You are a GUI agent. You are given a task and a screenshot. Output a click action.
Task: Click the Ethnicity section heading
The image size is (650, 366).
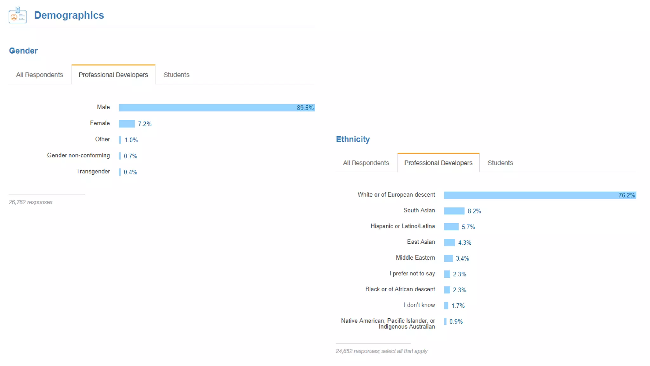(353, 139)
